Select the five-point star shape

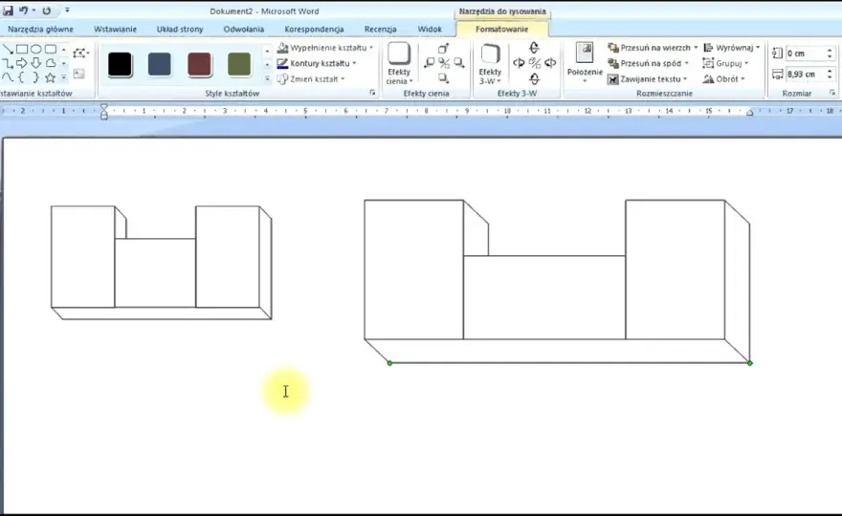pos(51,77)
